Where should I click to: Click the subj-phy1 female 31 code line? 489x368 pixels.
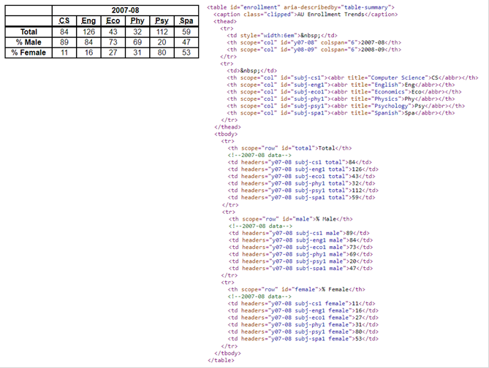[303, 325]
